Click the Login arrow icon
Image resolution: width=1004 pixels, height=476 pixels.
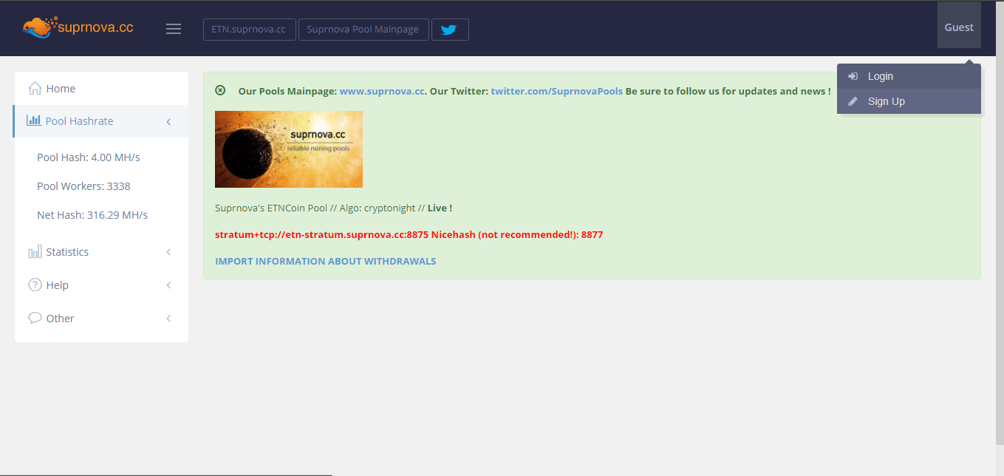[853, 76]
